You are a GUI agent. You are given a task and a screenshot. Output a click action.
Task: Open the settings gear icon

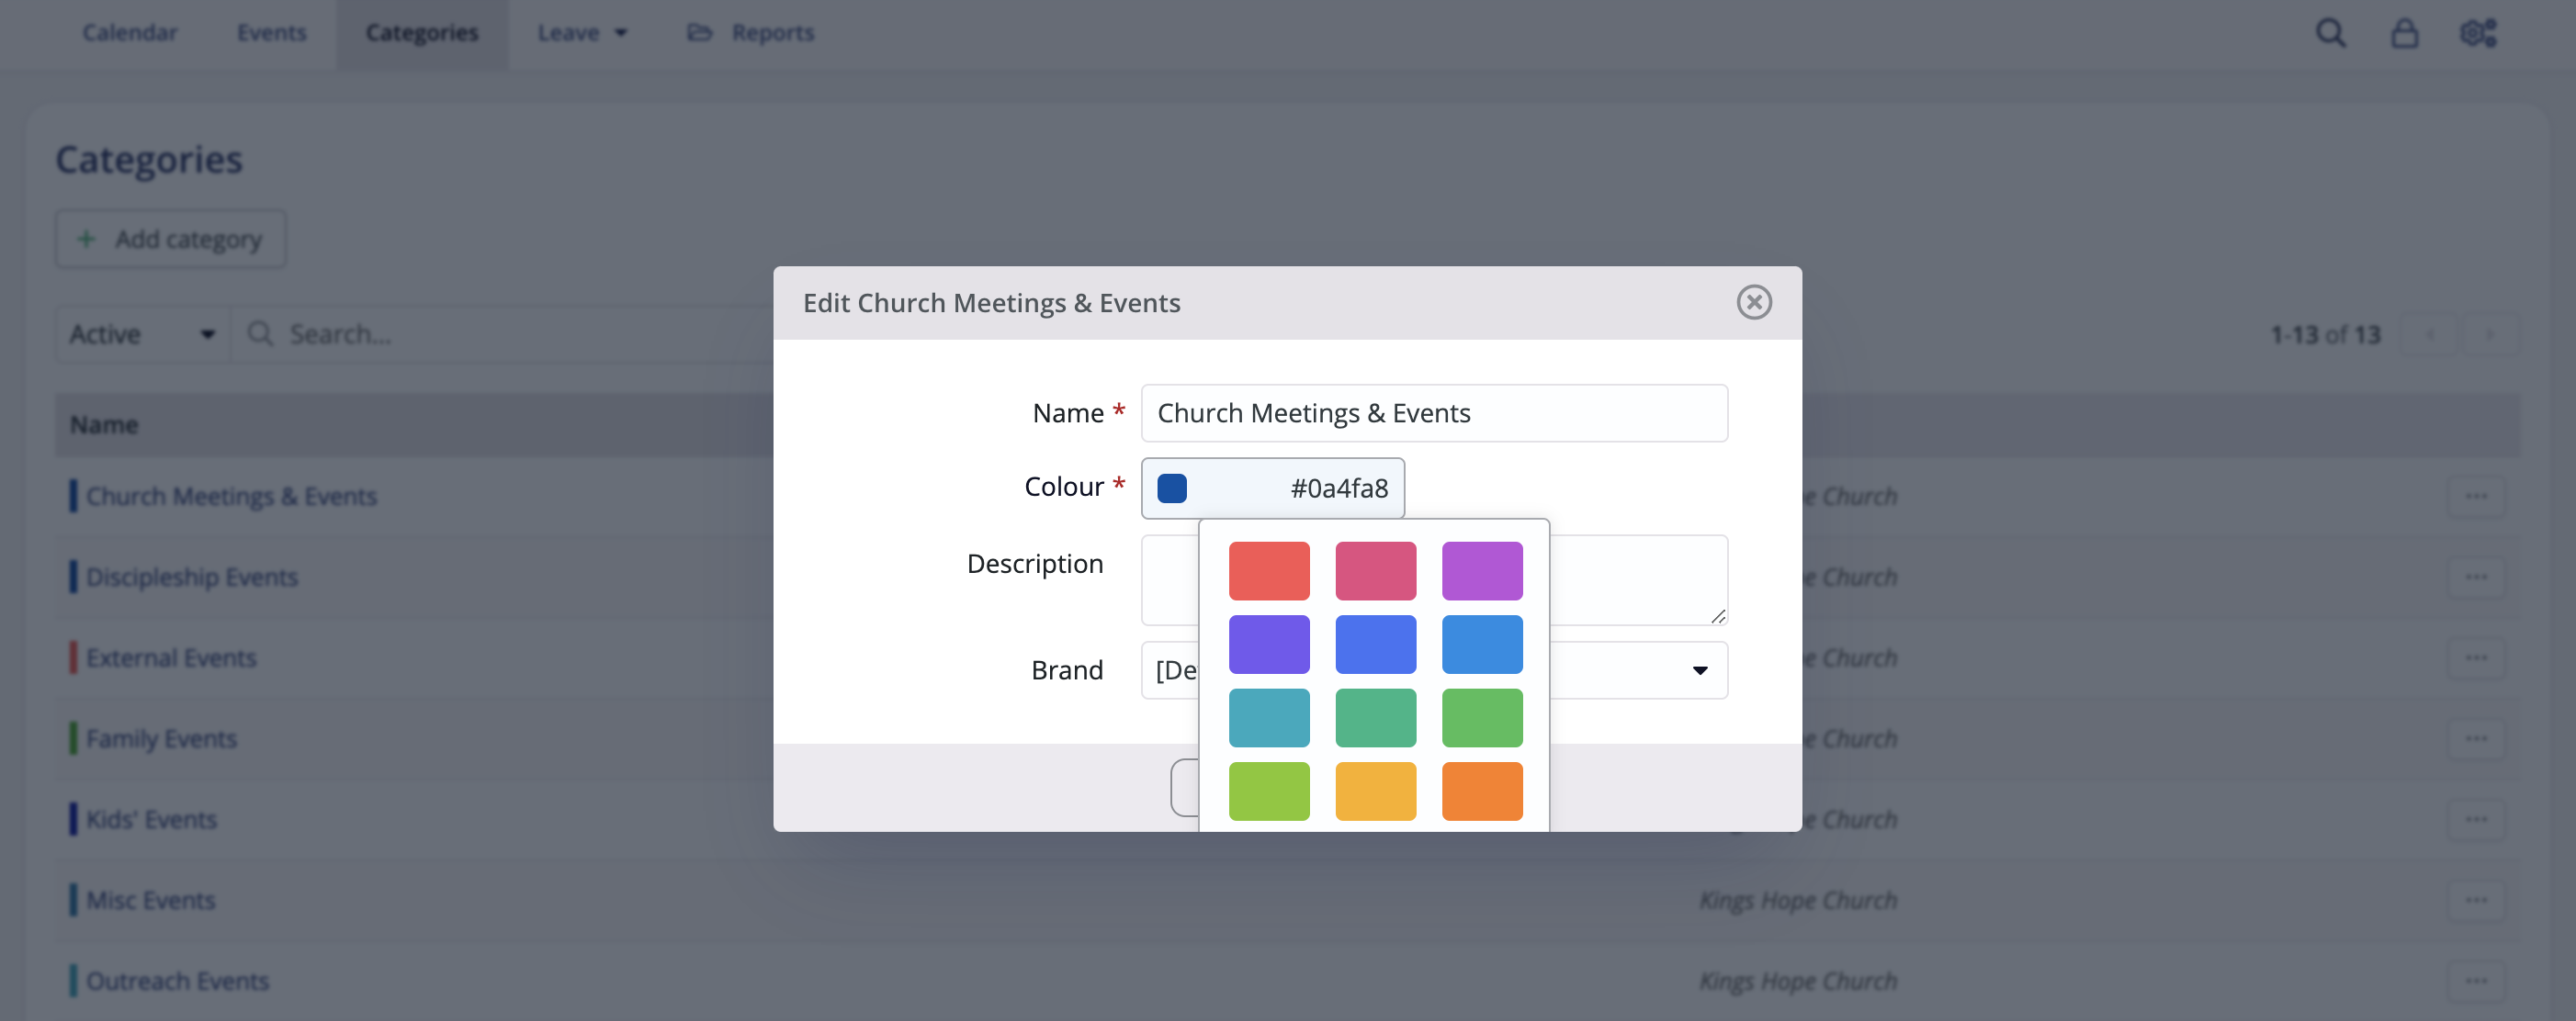[x=2477, y=33]
